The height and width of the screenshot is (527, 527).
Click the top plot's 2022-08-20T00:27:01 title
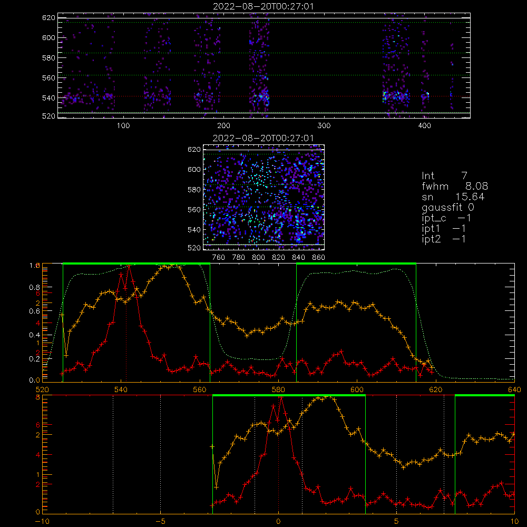click(x=263, y=6)
